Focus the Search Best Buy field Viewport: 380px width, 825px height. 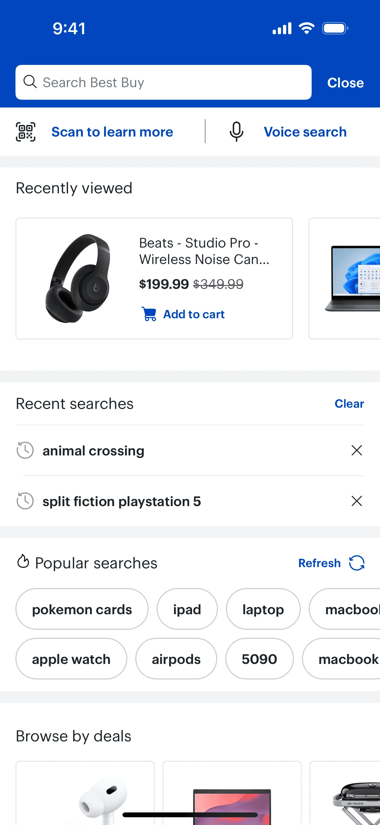click(x=163, y=82)
